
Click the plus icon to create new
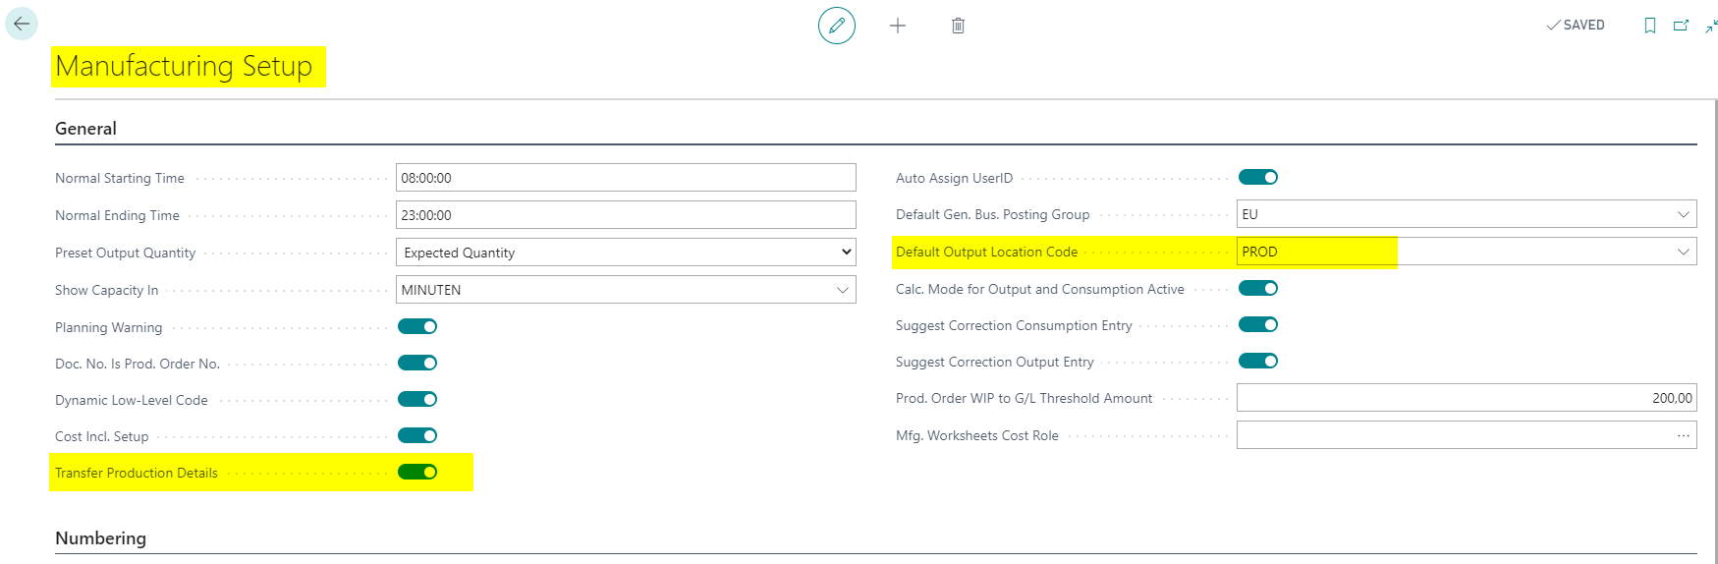898,26
